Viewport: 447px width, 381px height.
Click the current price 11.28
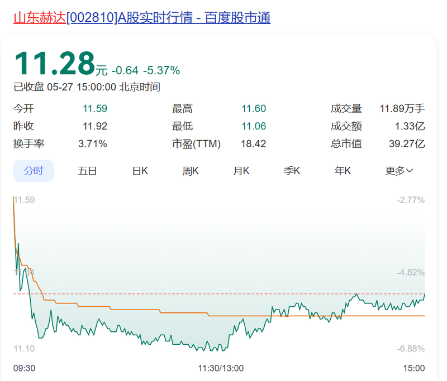click(54, 63)
